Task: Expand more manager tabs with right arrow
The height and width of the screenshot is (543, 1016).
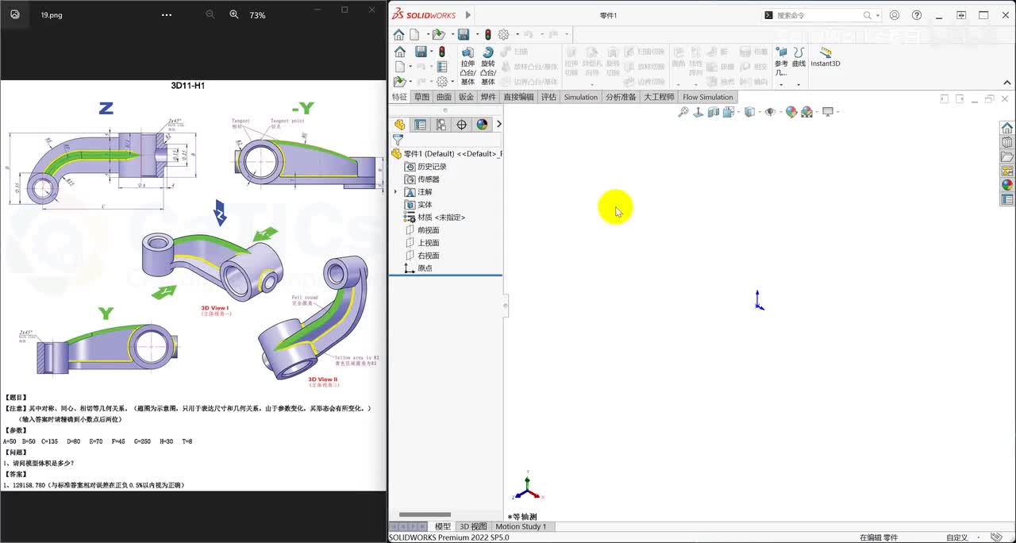Action: tap(498, 125)
